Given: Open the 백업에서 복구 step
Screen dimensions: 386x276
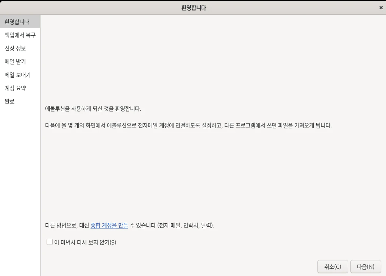Looking at the screenshot, I should (20, 35).
